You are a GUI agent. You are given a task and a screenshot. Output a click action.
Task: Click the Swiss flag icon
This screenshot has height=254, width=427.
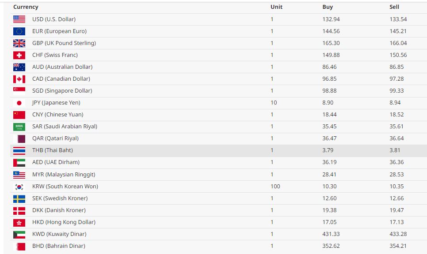[x=19, y=55]
